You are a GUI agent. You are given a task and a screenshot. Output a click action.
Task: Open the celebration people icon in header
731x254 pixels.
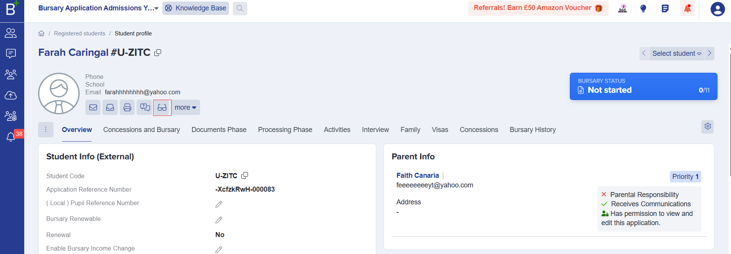[623, 8]
